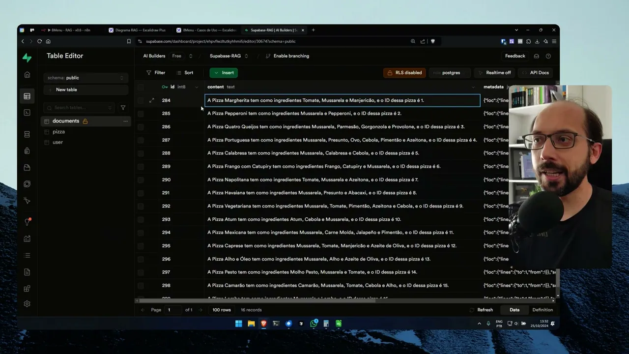
Task: Open the project Home sidebar icon
Action: 27,75
